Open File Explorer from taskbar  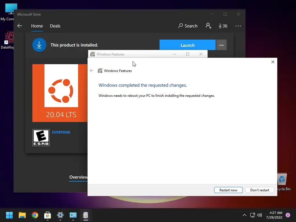pos(22,215)
